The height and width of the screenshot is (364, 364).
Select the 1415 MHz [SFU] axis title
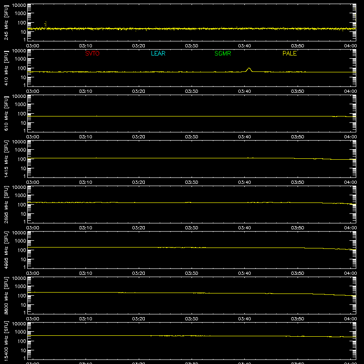coord(6,159)
